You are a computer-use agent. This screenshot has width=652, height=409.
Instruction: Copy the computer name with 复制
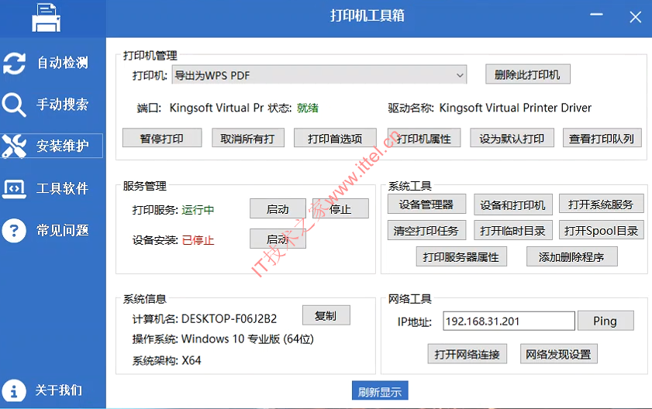326,316
